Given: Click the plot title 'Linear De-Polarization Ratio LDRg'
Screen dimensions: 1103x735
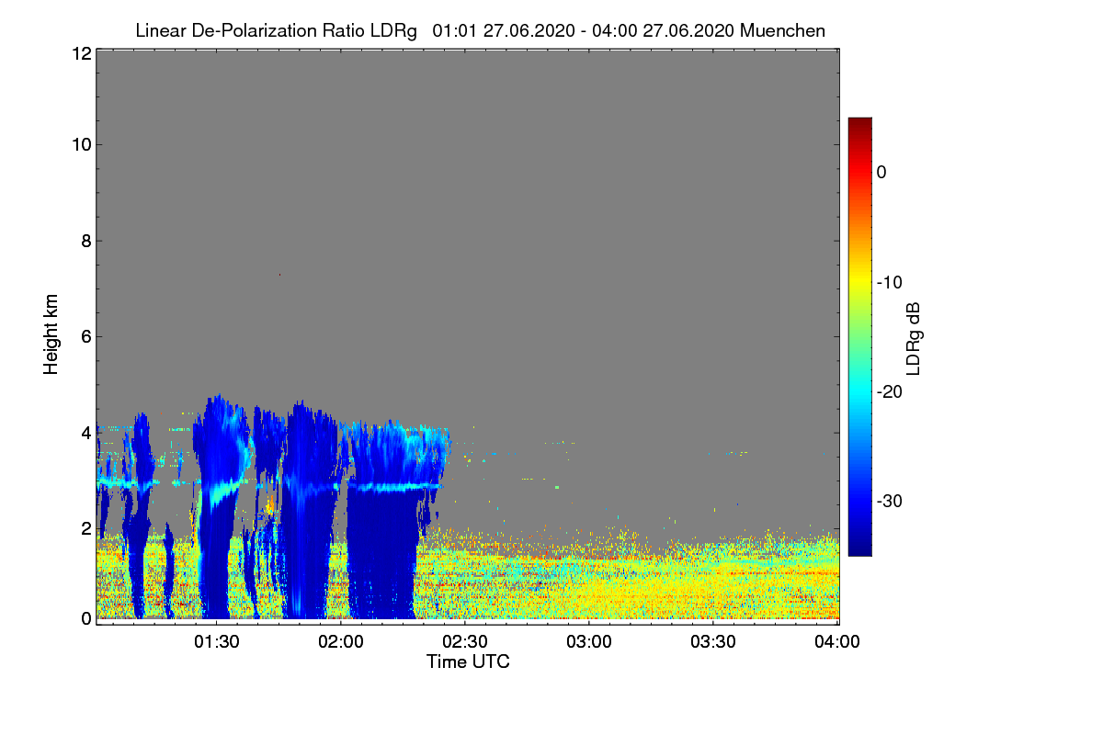Looking at the screenshot, I should pos(276,30).
